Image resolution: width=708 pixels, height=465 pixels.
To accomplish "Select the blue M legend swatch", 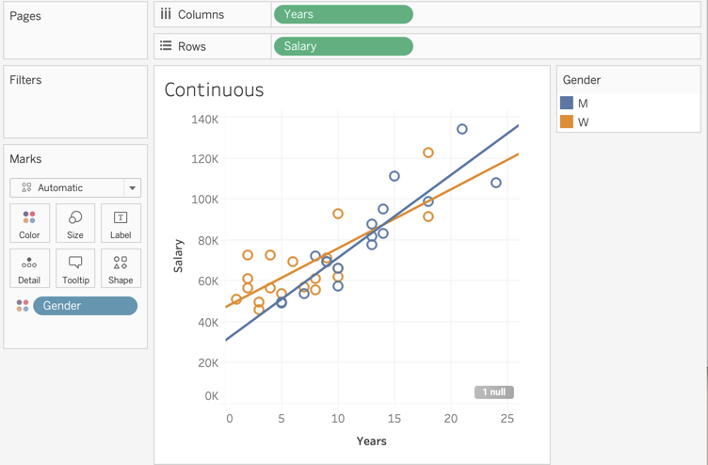I will click(567, 104).
